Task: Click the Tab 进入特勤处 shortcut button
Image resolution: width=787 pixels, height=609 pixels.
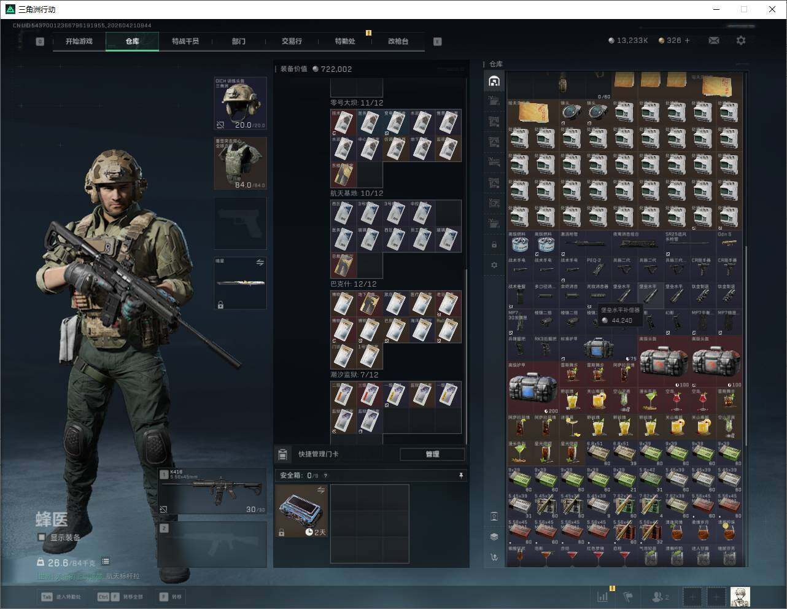Action: [x=61, y=597]
